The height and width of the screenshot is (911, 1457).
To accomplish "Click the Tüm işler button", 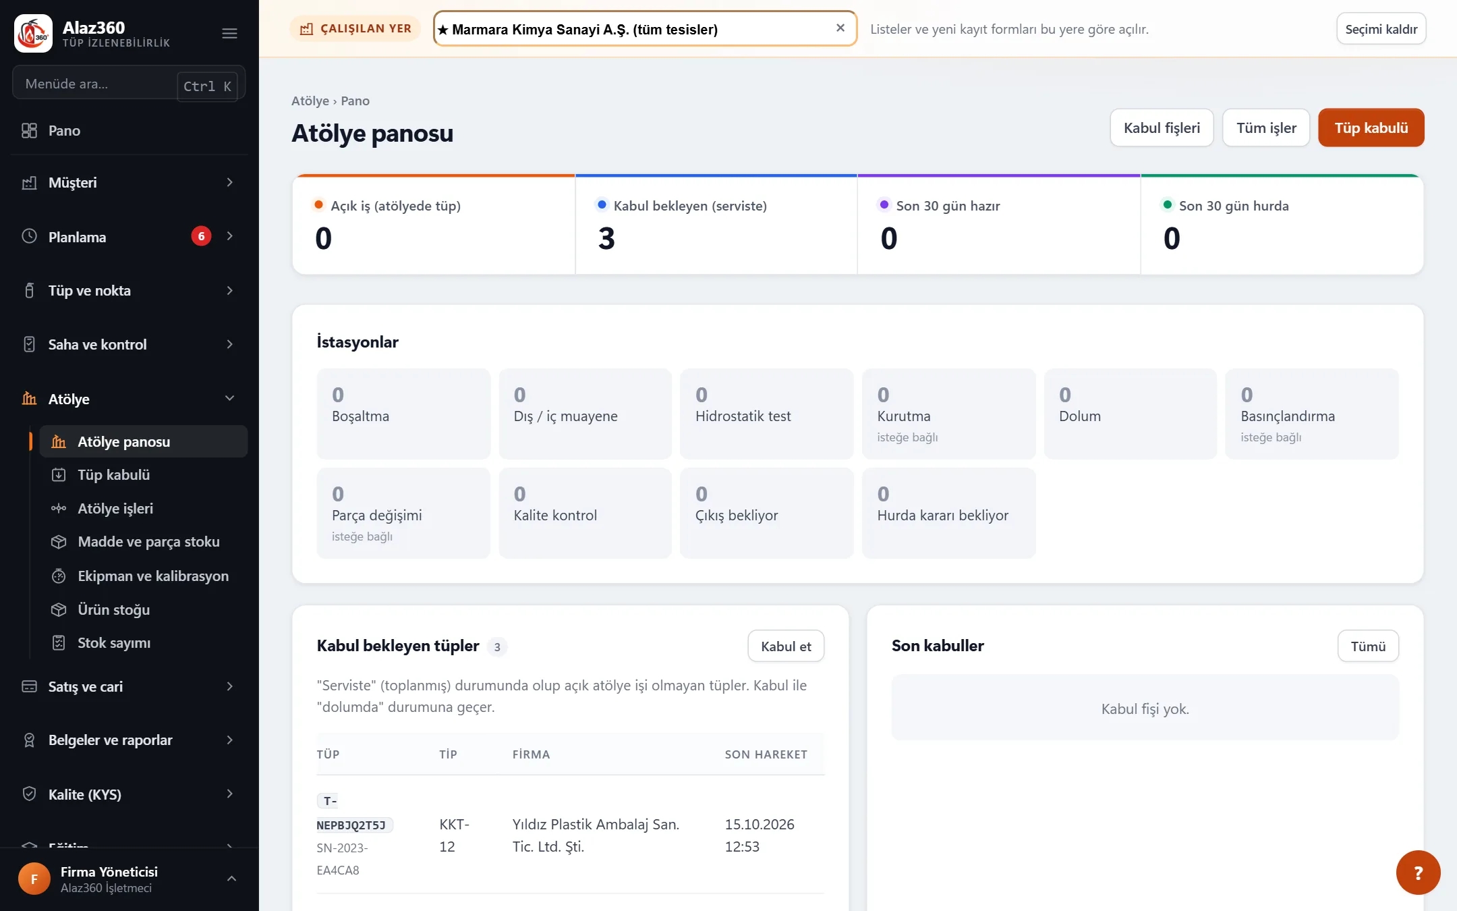I will [1266, 128].
